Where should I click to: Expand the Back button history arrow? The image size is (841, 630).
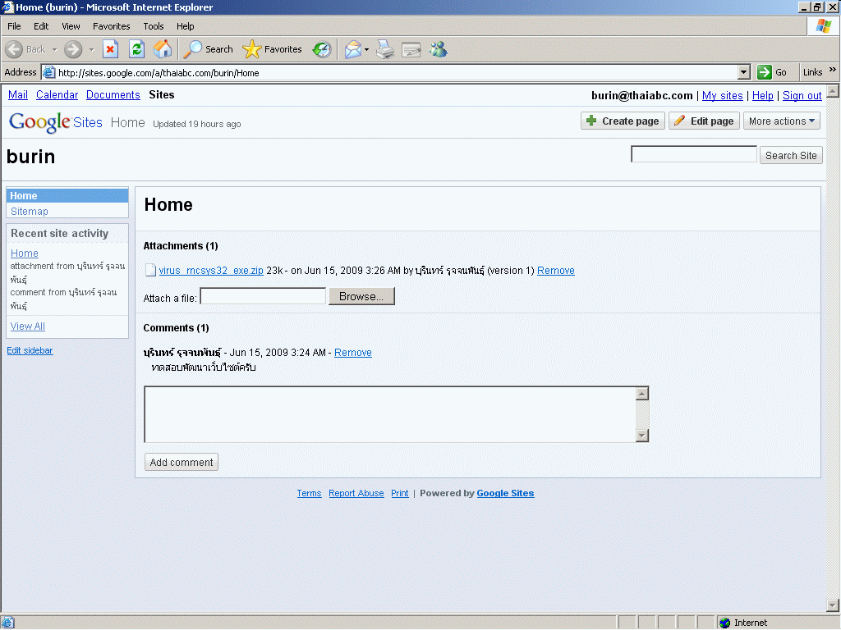tap(55, 49)
